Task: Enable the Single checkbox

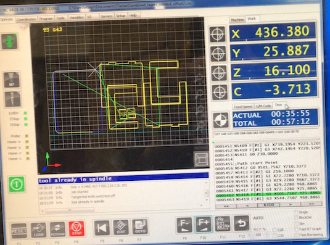Action: (295, 212)
